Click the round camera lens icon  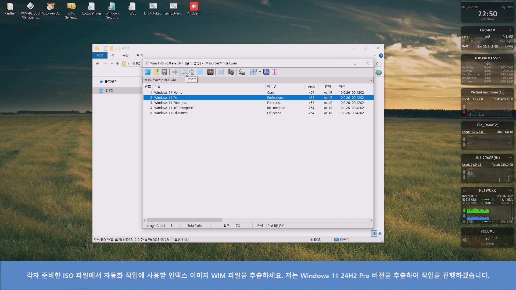click(210, 72)
